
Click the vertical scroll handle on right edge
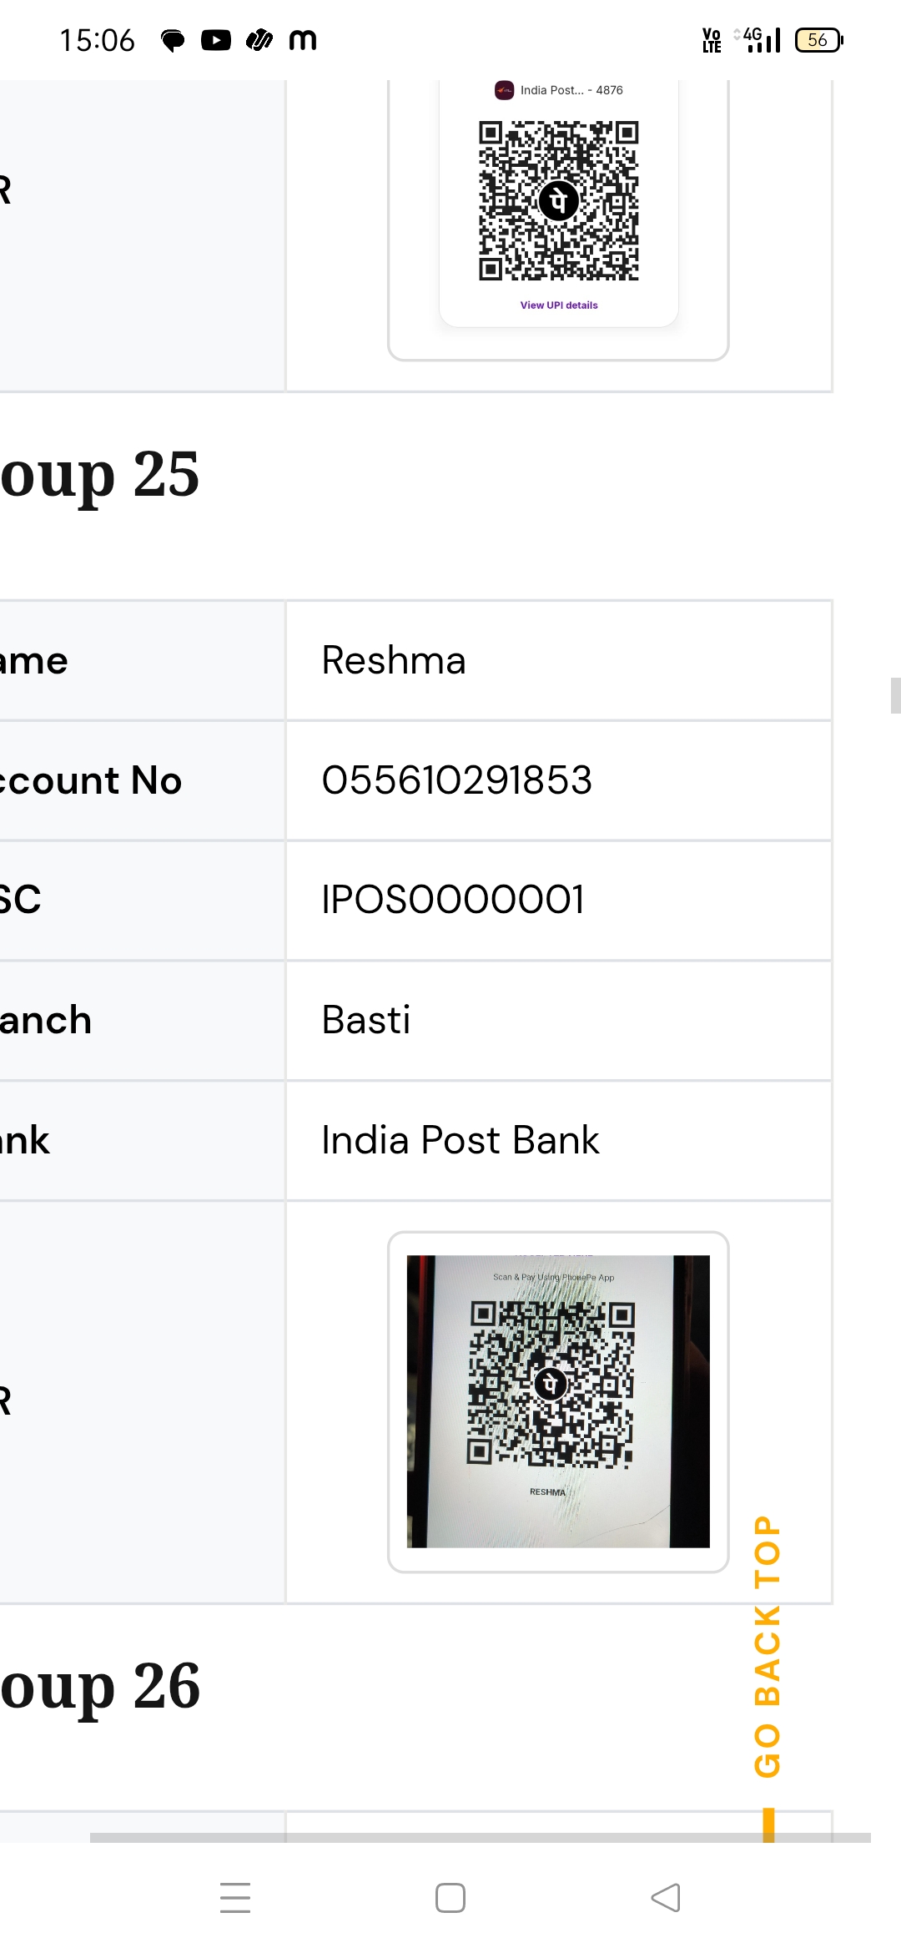895,695
